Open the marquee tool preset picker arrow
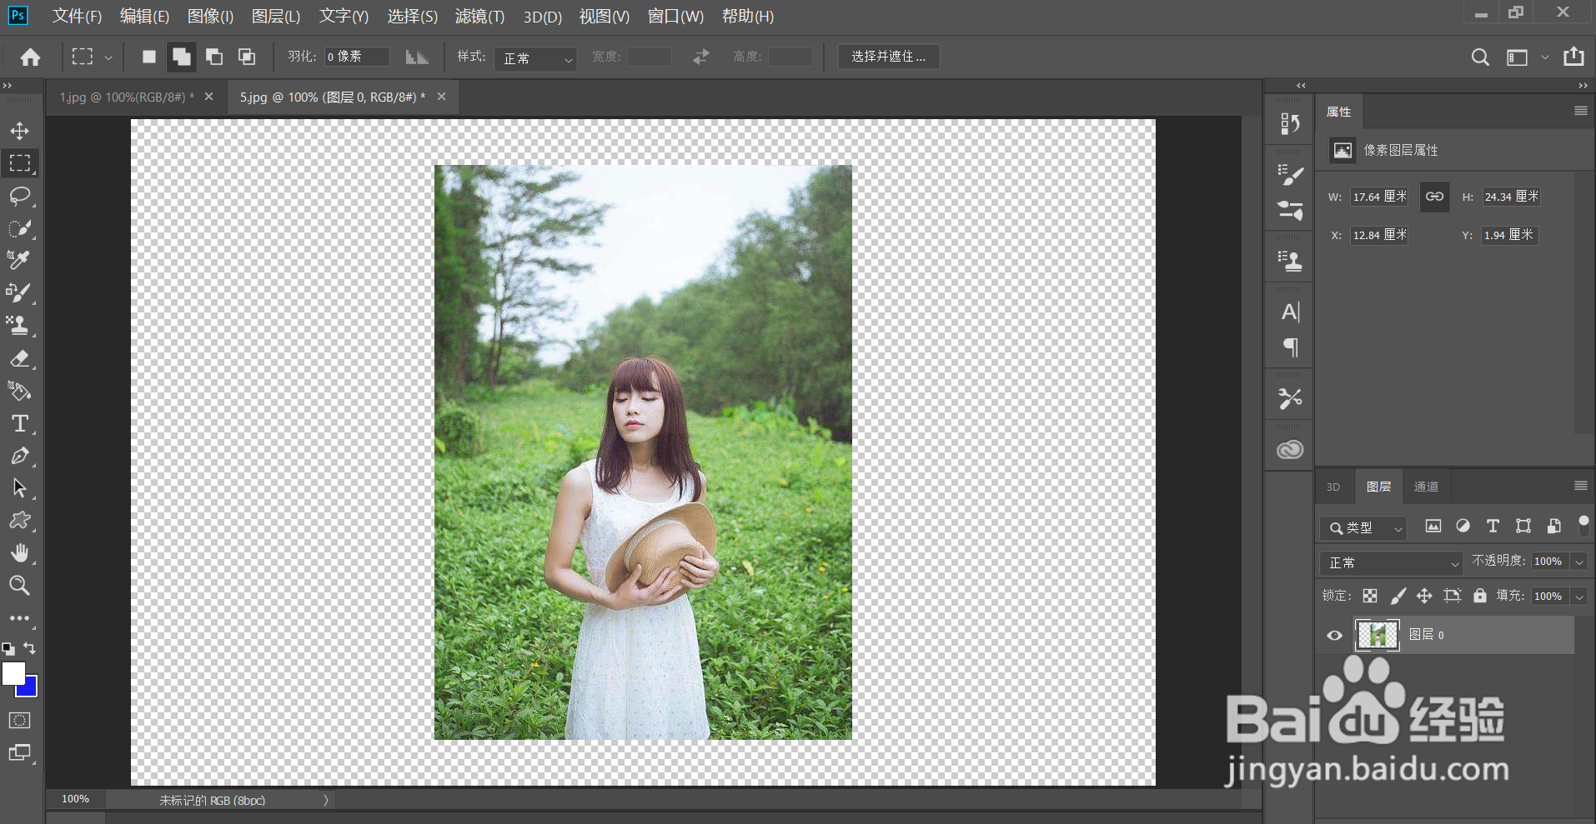The image size is (1596, 824). (108, 57)
